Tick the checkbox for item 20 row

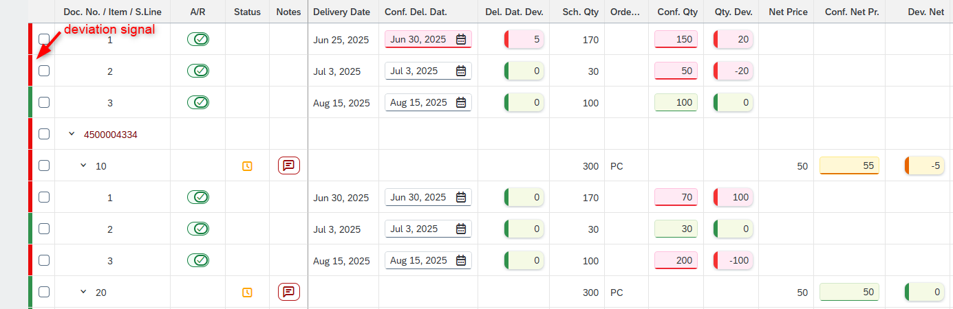pyautogui.click(x=44, y=292)
